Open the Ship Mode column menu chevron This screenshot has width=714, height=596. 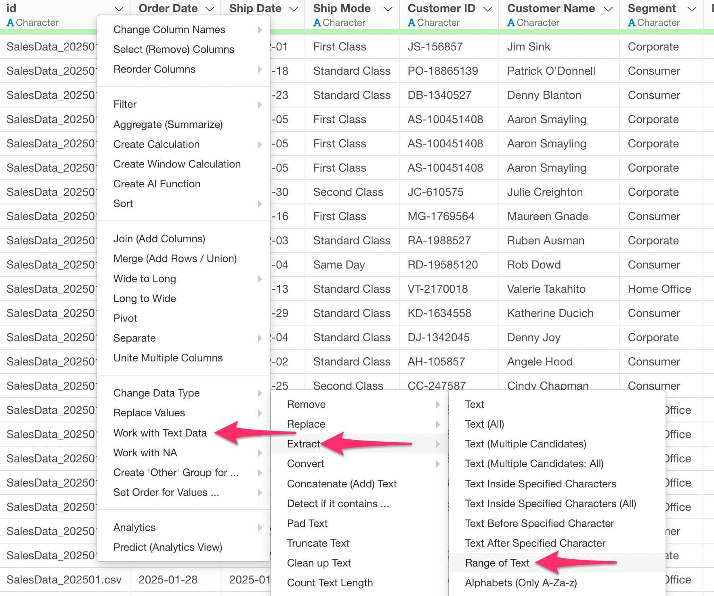point(388,9)
